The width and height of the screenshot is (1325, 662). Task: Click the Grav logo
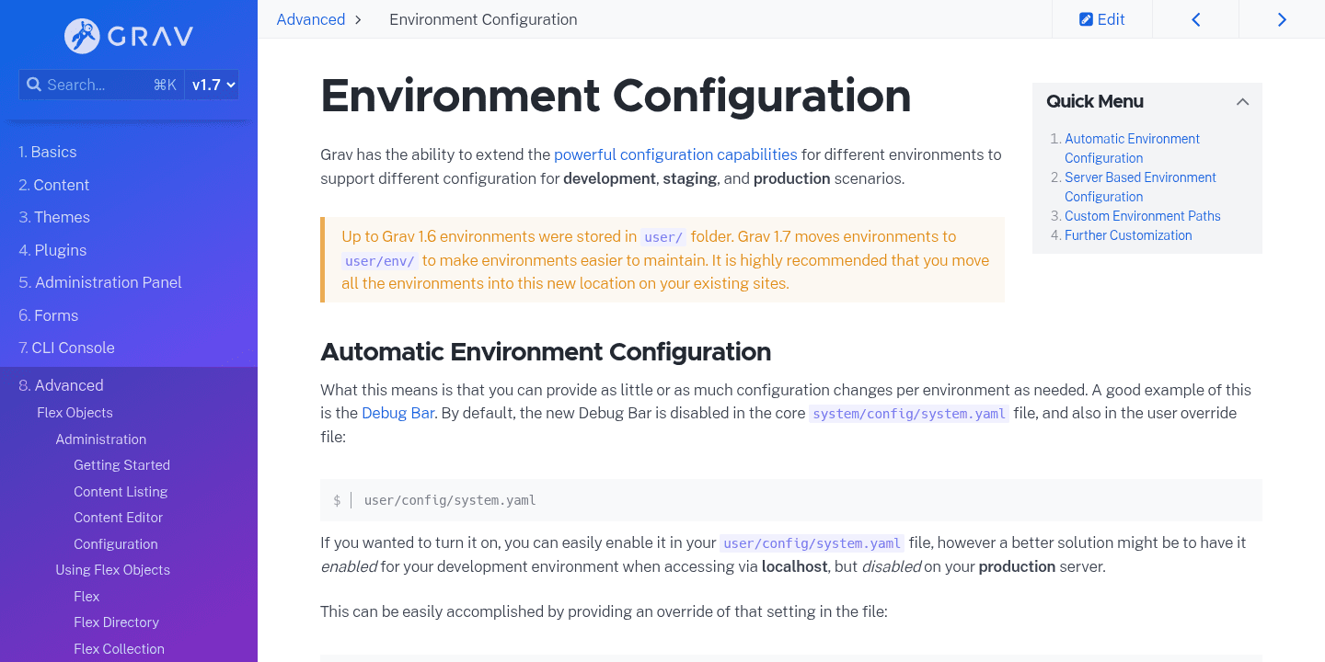(128, 37)
